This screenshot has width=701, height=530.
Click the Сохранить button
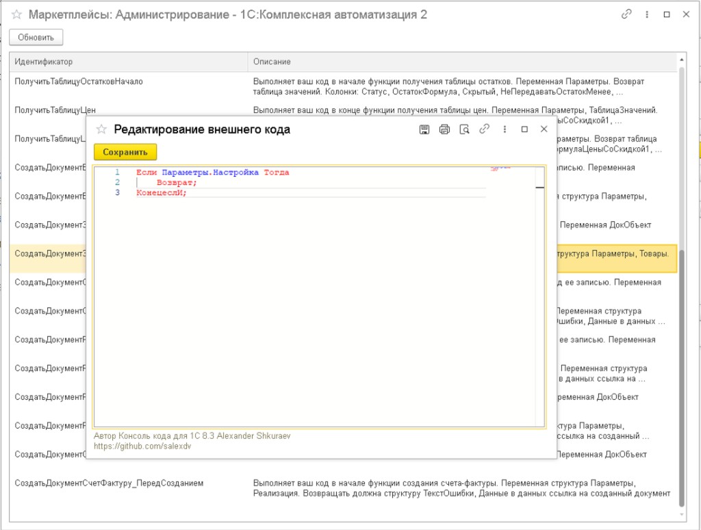pyautogui.click(x=125, y=152)
